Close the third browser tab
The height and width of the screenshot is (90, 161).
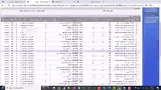(74, 2)
